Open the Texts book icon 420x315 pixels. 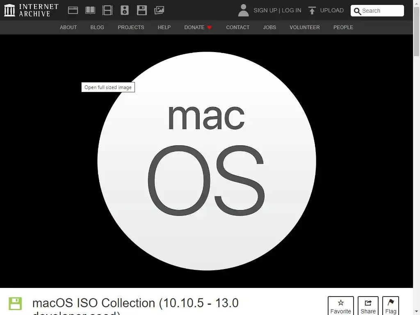90,10
